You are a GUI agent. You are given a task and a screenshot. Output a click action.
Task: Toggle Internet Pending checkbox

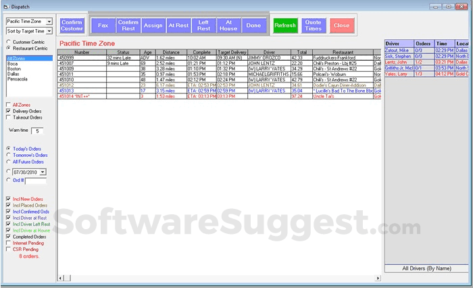tap(8, 243)
